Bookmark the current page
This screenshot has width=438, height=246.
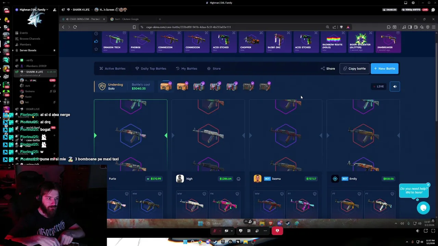point(134,27)
